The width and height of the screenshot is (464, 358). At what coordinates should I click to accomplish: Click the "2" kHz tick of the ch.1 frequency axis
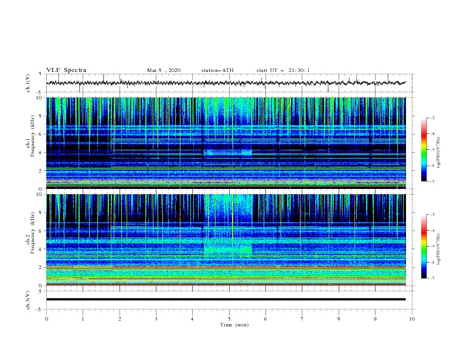click(x=40, y=171)
